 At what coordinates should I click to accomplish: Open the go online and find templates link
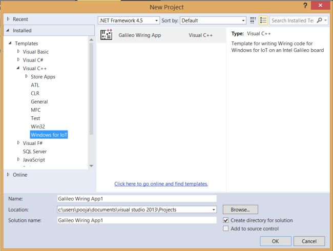161,184
